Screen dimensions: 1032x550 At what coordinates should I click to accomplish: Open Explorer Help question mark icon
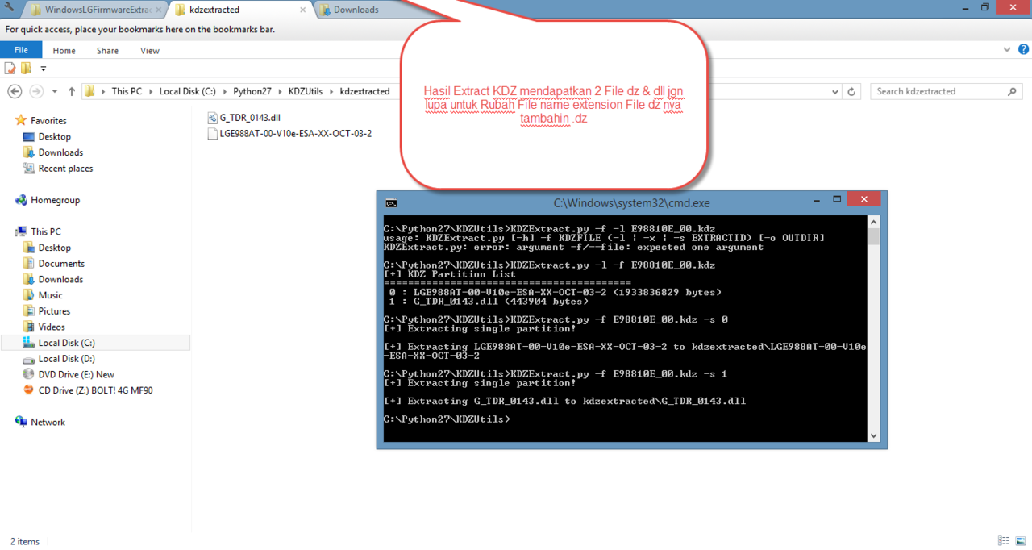tap(1022, 50)
